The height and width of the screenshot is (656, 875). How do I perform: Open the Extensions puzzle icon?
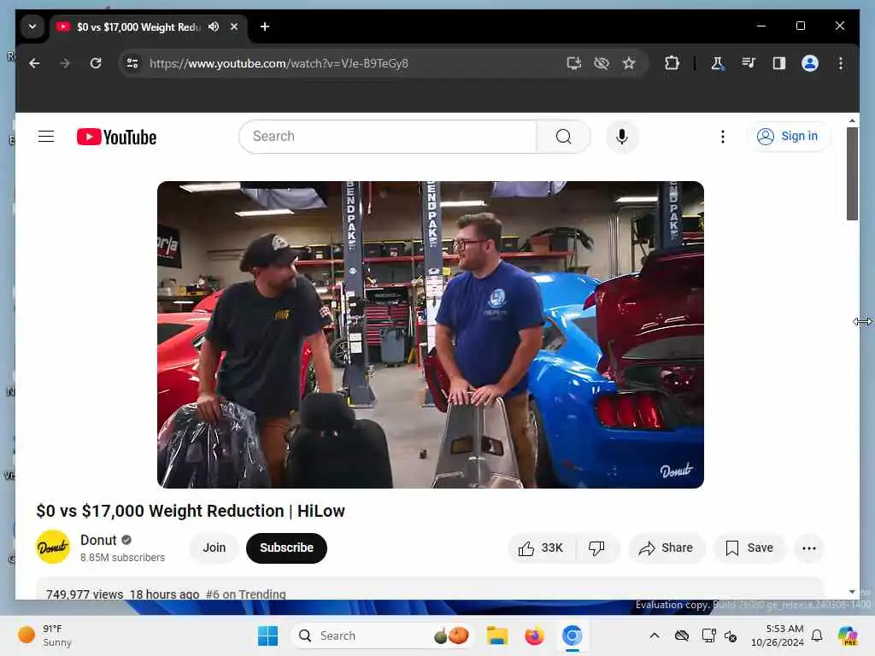click(x=672, y=63)
